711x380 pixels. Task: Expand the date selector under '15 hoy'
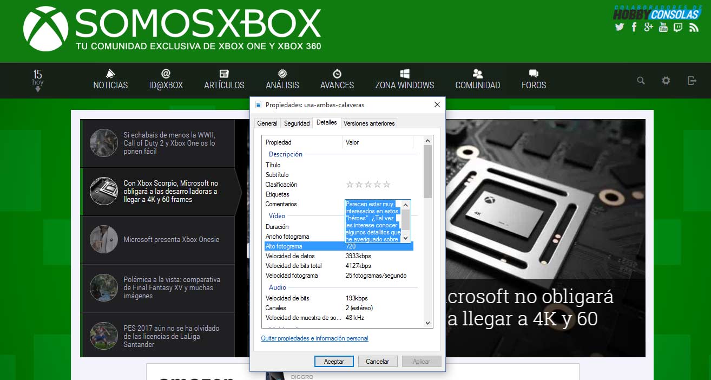point(38,89)
